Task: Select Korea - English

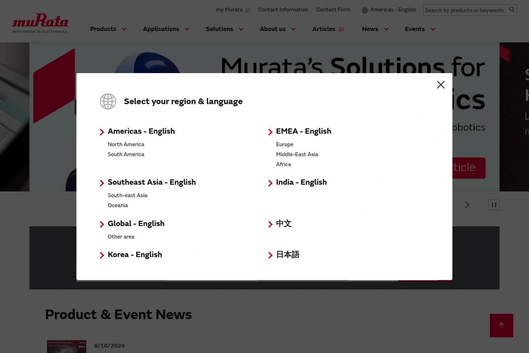Action: (x=135, y=255)
